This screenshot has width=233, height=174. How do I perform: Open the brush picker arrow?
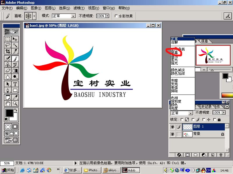pyautogui.click(x=34, y=16)
